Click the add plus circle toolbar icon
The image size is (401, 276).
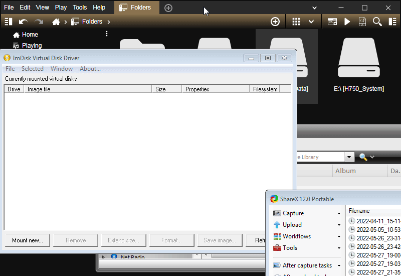(x=275, y=22)
